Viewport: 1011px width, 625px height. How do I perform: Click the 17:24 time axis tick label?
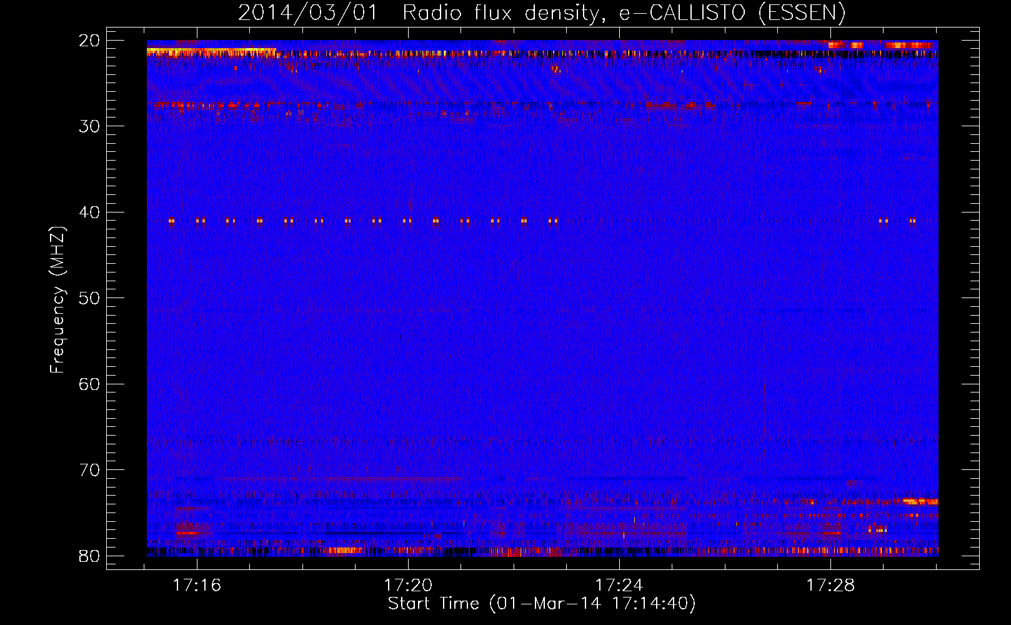619,586
